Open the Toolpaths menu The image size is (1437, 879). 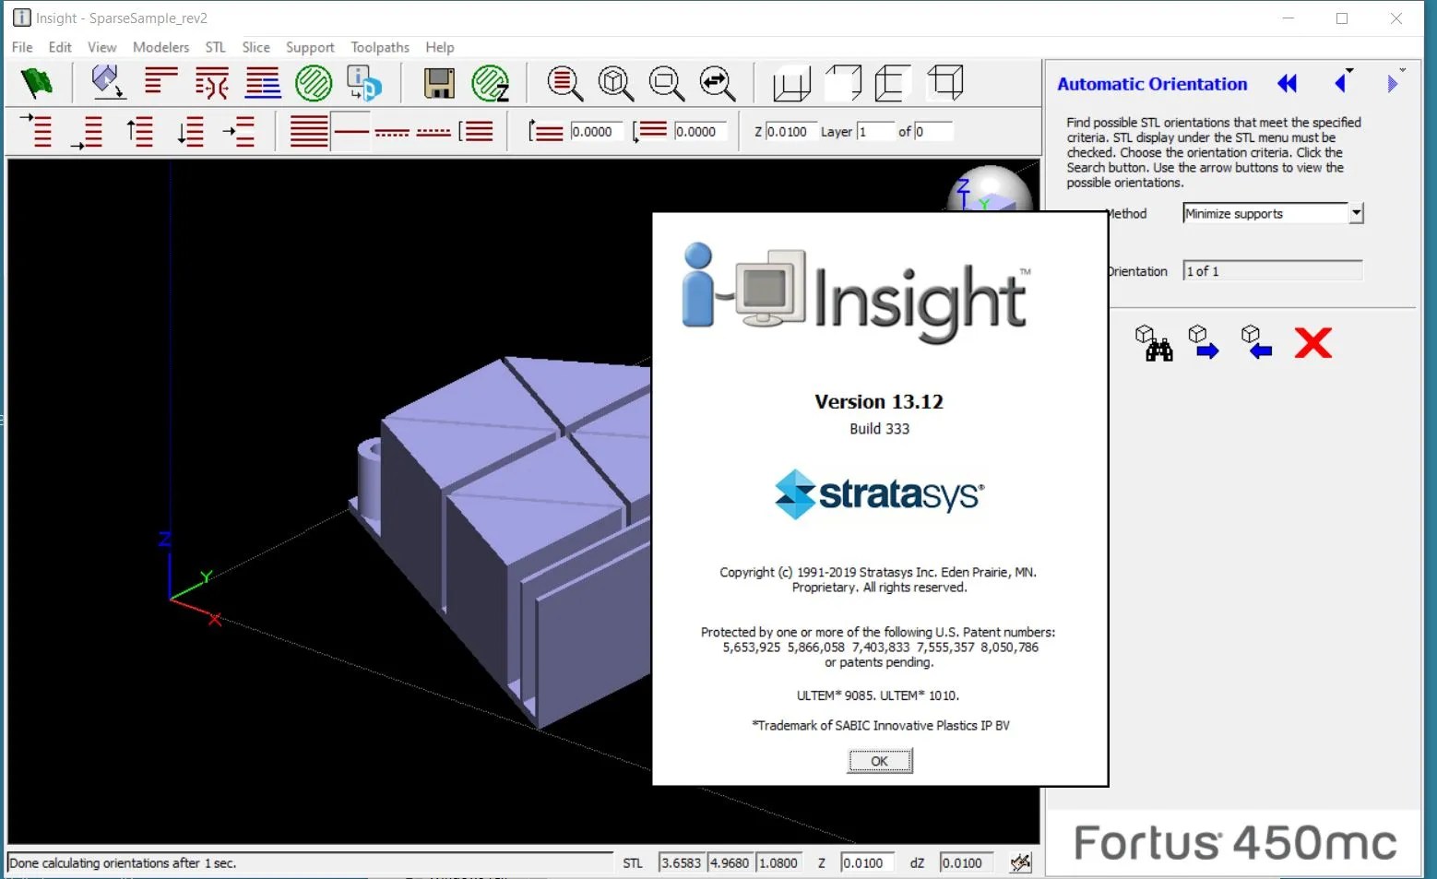(x=380, y=47)
